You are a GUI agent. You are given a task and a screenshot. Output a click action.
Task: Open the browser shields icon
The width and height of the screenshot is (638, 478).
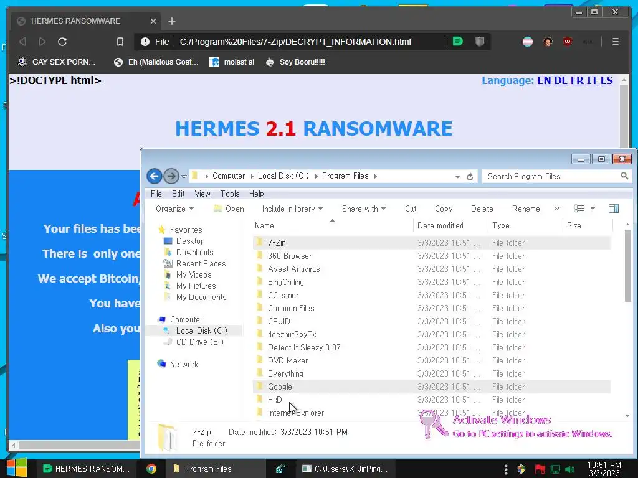(480, 41)
